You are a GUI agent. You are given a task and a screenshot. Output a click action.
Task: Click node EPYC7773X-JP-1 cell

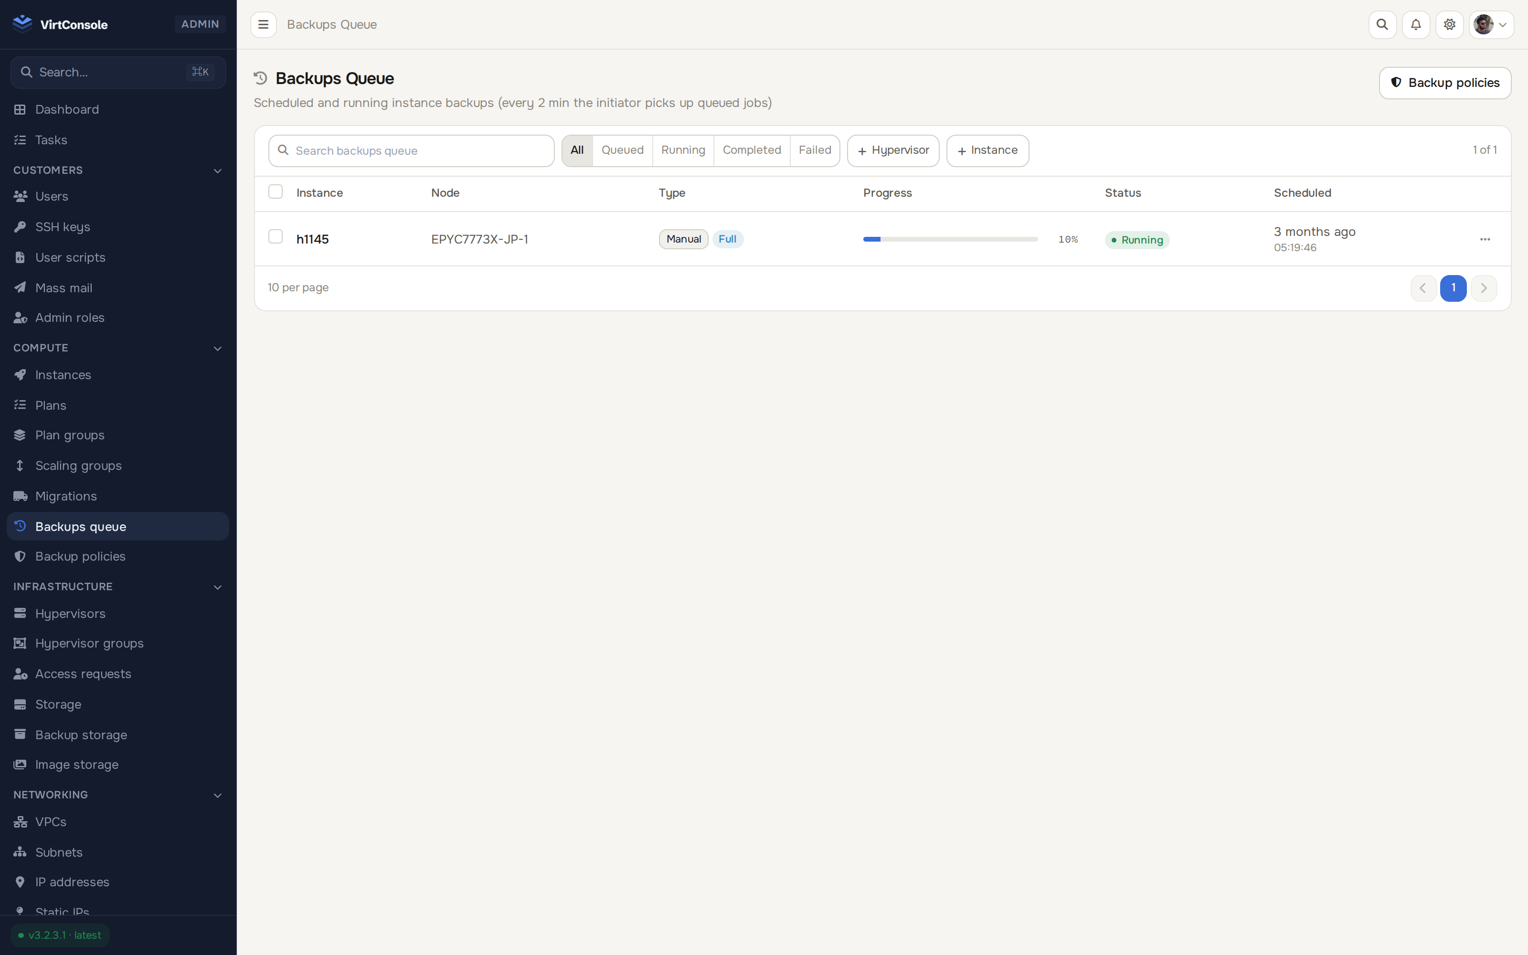[x=480, y=239]
